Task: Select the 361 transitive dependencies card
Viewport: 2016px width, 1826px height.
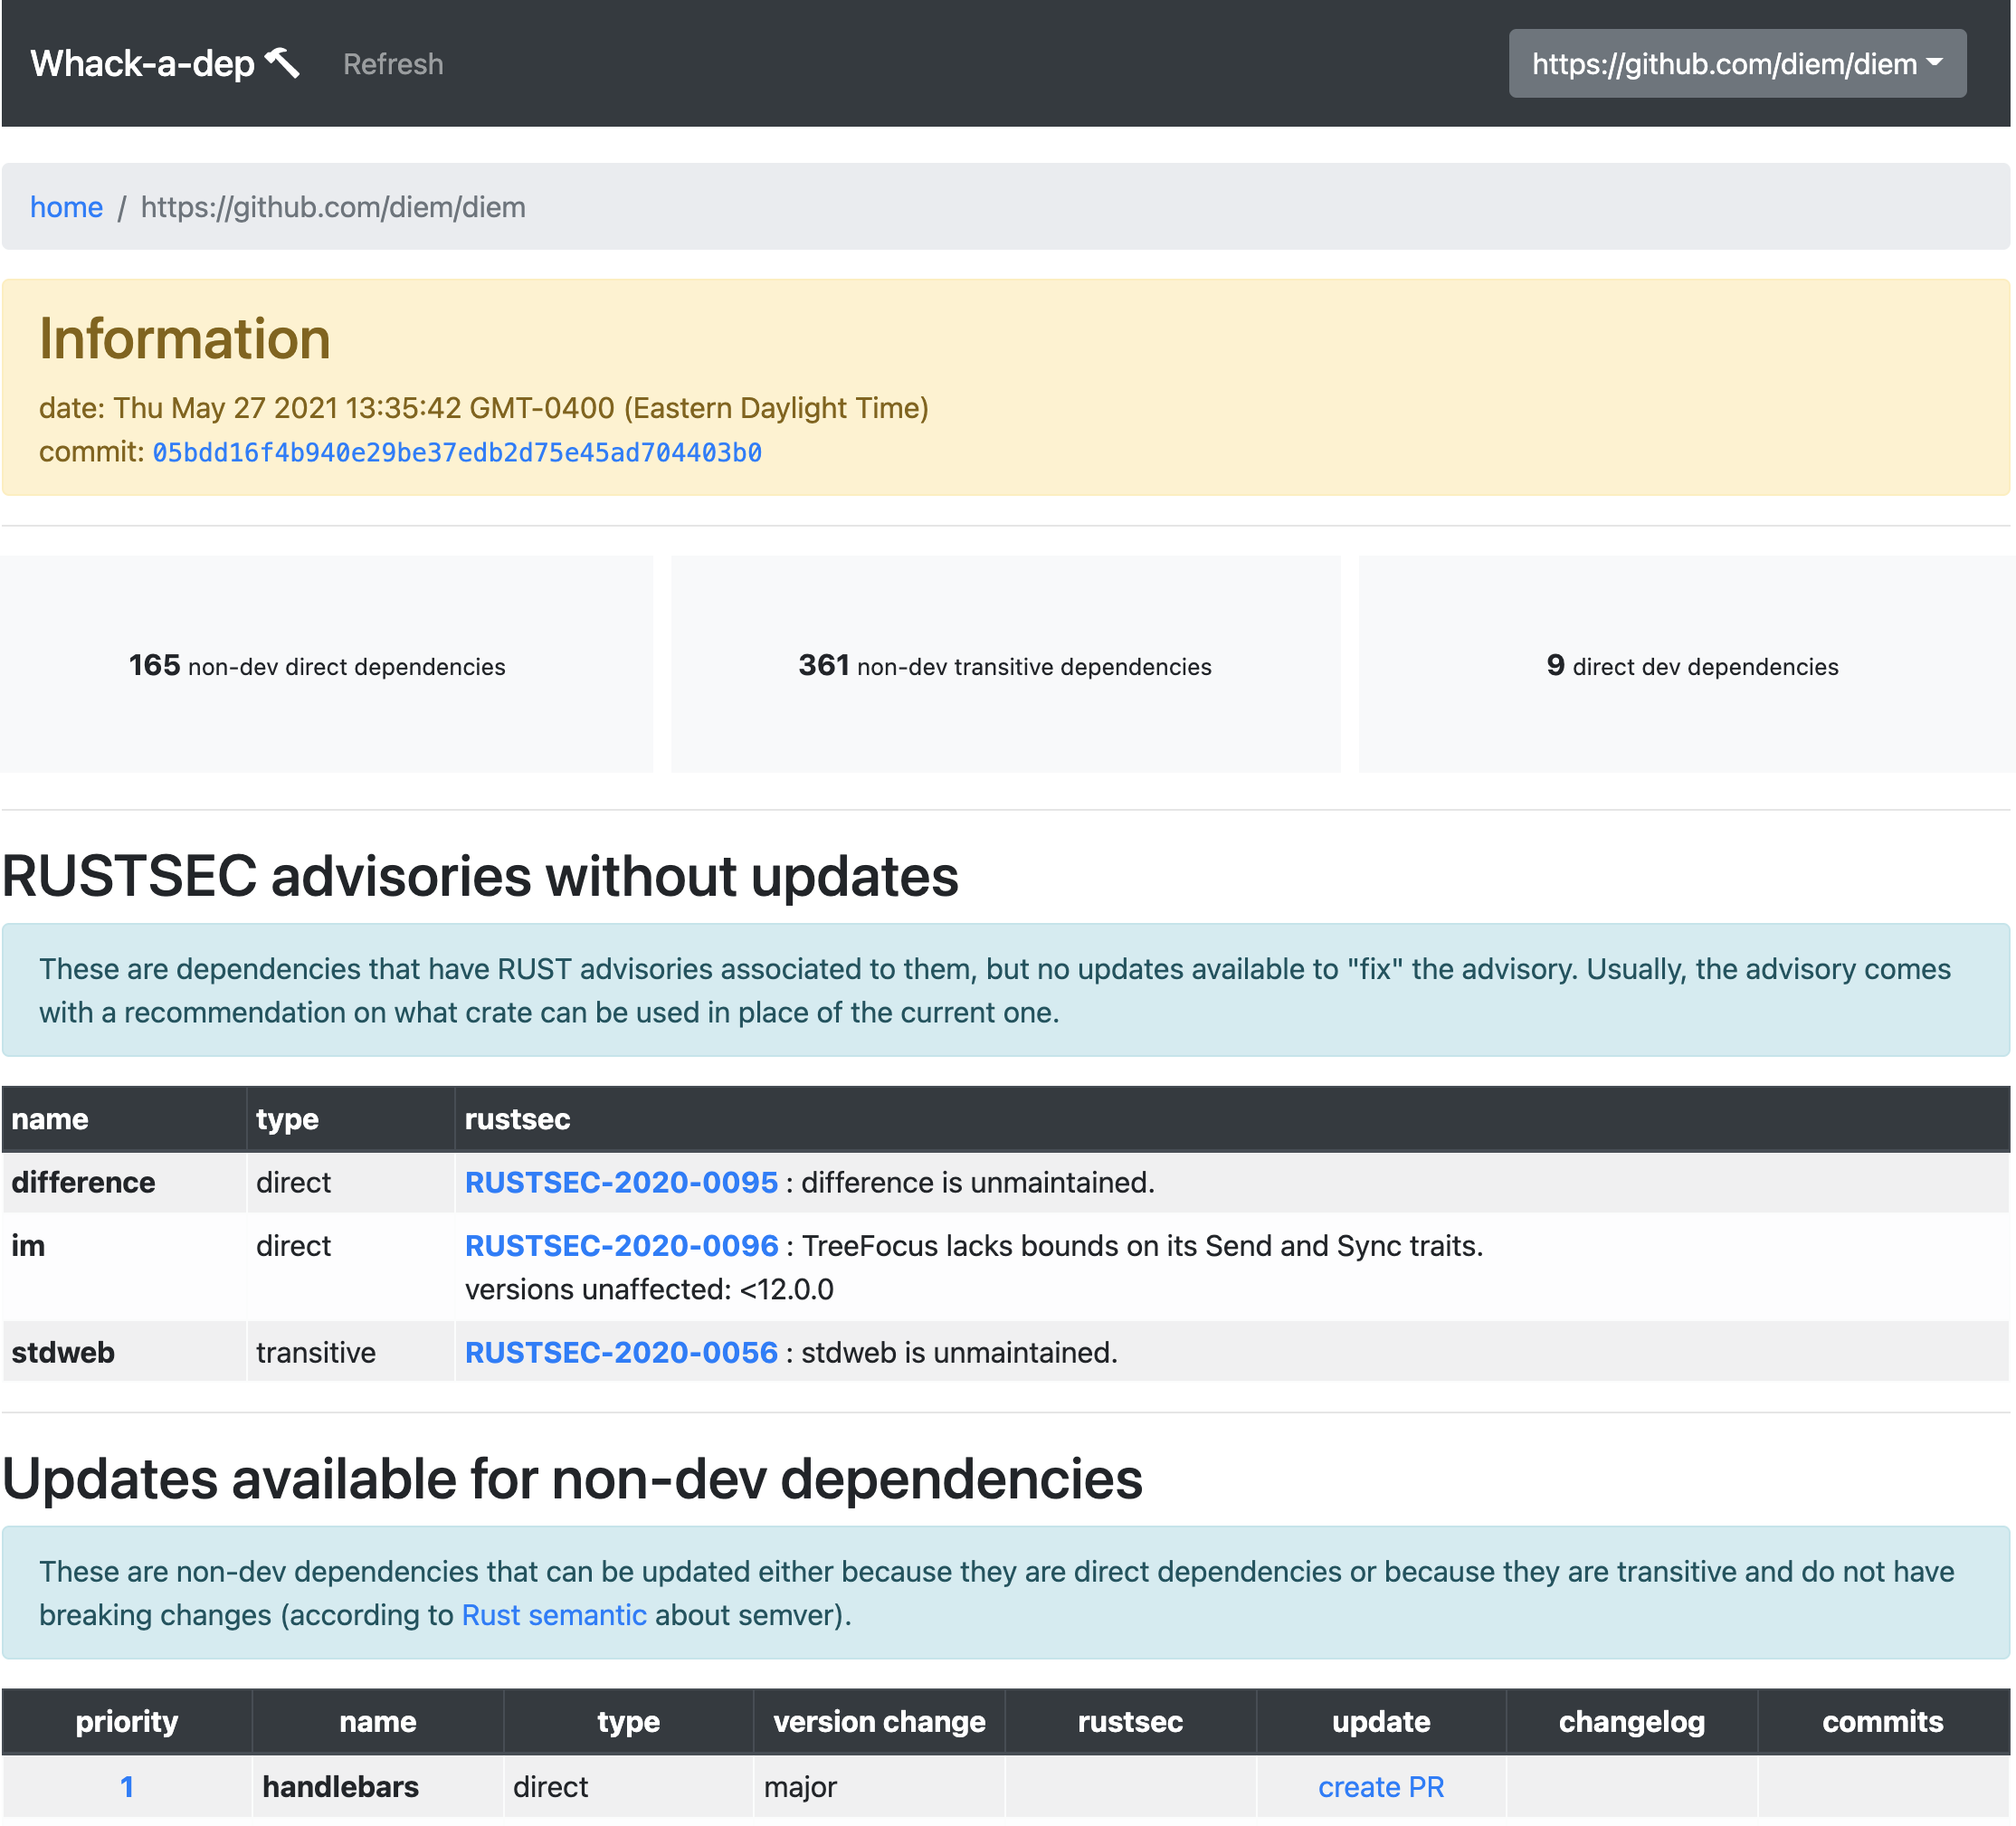Action: pyautogui.click(x=1005, y=665)
